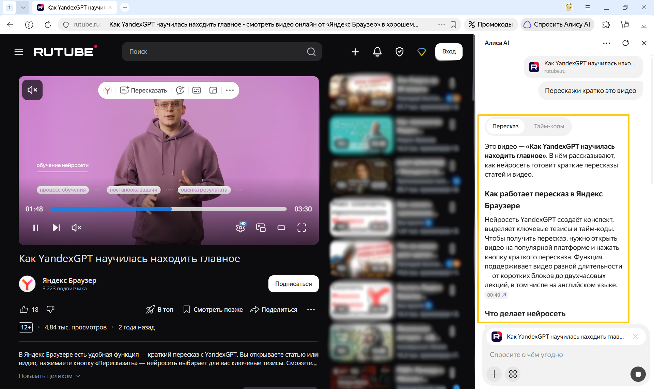
Task: Open address bar three-dots menu
Action: [441, 25]
